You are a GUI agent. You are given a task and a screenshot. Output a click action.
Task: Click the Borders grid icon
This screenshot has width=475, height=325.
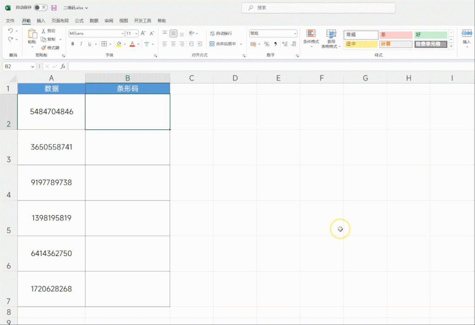point(104,44)
